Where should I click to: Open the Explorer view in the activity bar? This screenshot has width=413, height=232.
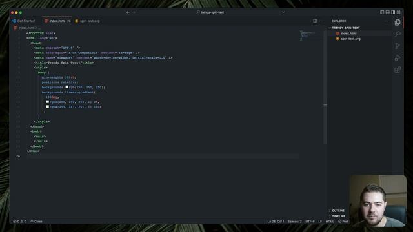(x=398, y=23)
